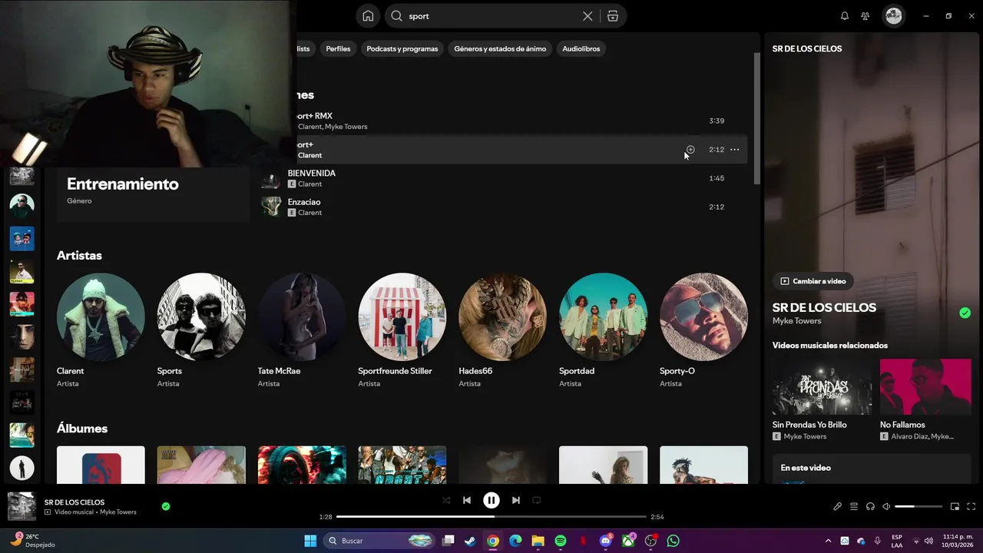This screenshot has width=983, height=553.
Task: Seek on the playback progress bar
Action: click(x=491, y=517)
